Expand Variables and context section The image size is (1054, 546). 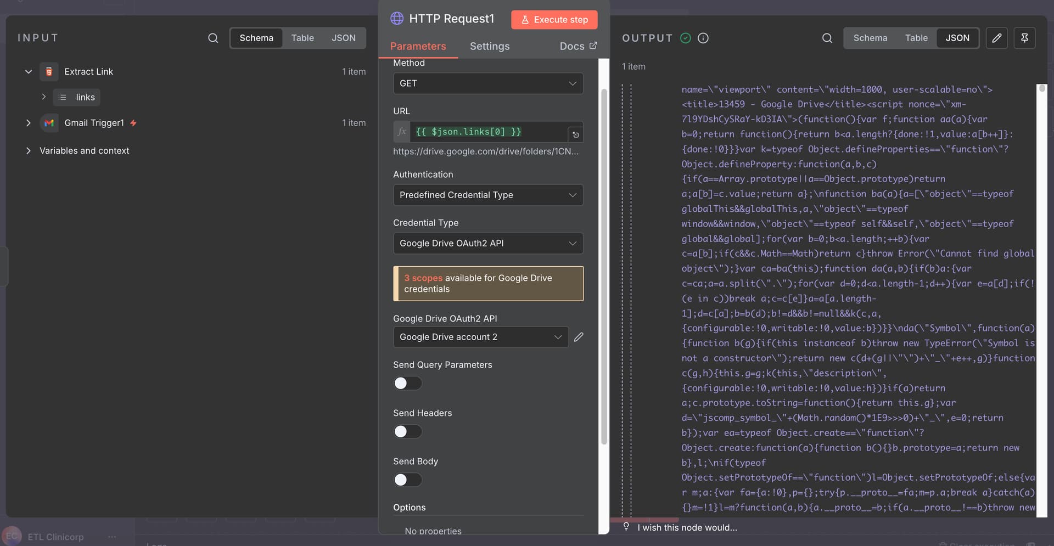point(29,150)
